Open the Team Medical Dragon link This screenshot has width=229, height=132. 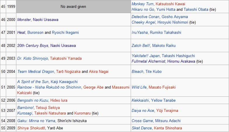36,72
